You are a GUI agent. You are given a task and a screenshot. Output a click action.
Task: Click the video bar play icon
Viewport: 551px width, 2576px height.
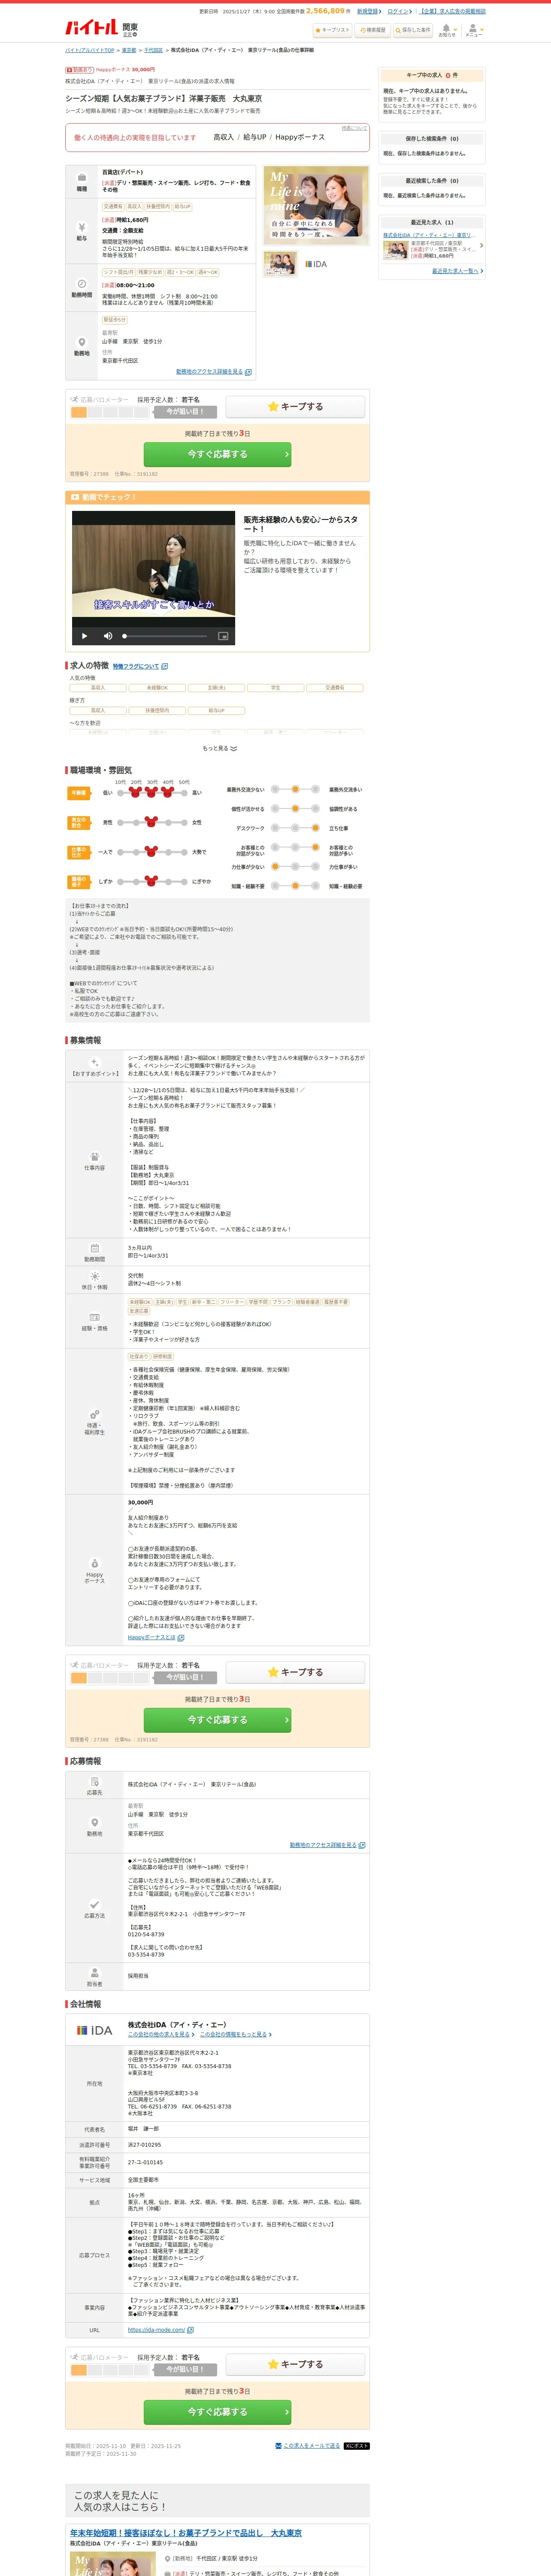coord(84,636)
